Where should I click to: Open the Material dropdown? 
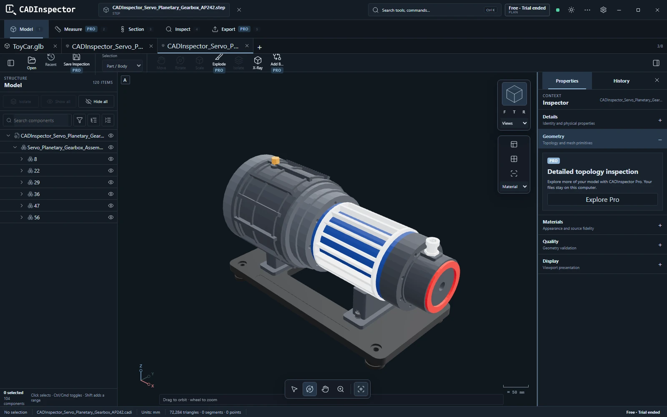tap(514, 187)
